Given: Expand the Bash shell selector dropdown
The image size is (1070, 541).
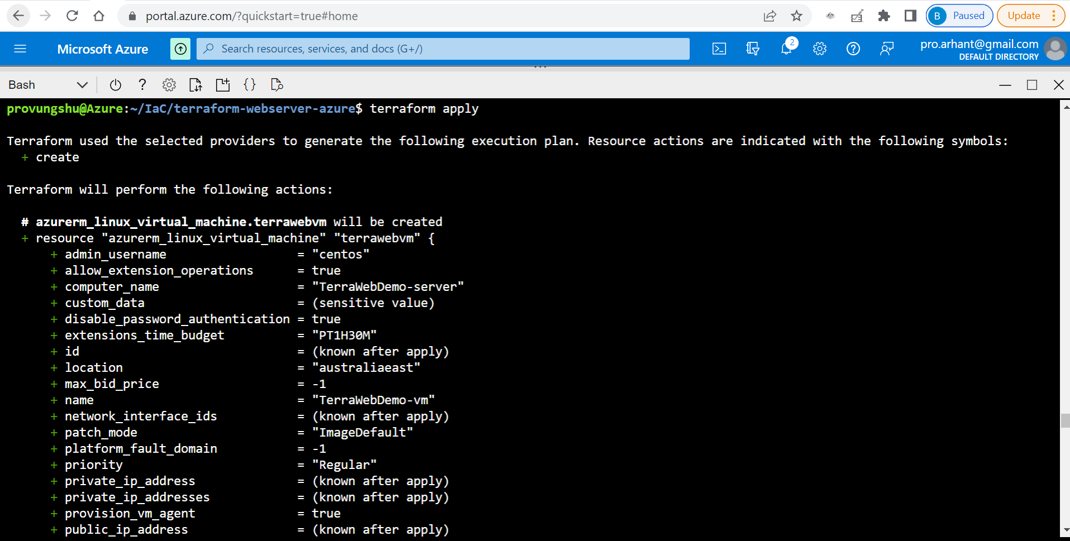Looking at the screenshot, I should [82, 85].
